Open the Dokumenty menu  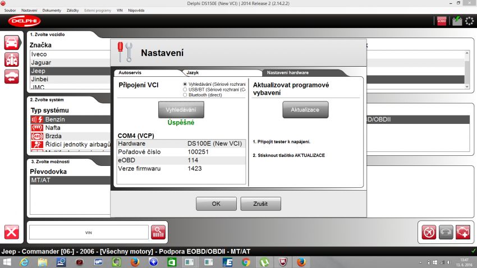tap(52, 10)
